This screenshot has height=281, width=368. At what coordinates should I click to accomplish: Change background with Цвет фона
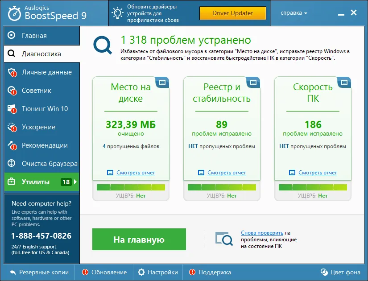340,273
